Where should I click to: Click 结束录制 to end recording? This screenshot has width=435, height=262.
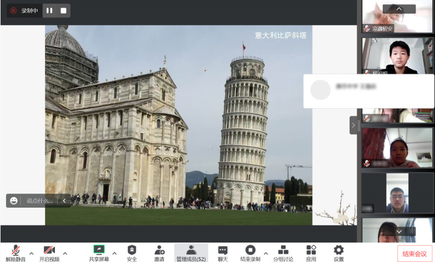coord(250,253)
